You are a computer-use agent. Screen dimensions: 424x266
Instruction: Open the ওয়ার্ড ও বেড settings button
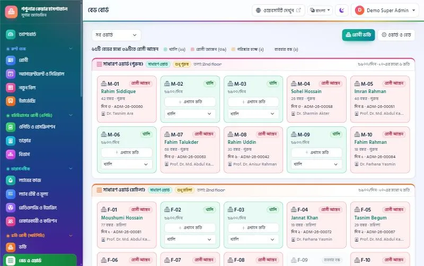(396, 35)
